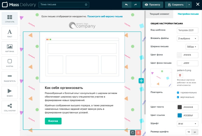The image size is (202, 136).
Task: Switch to the Настройки письма tab
Action: coord(188,14)
